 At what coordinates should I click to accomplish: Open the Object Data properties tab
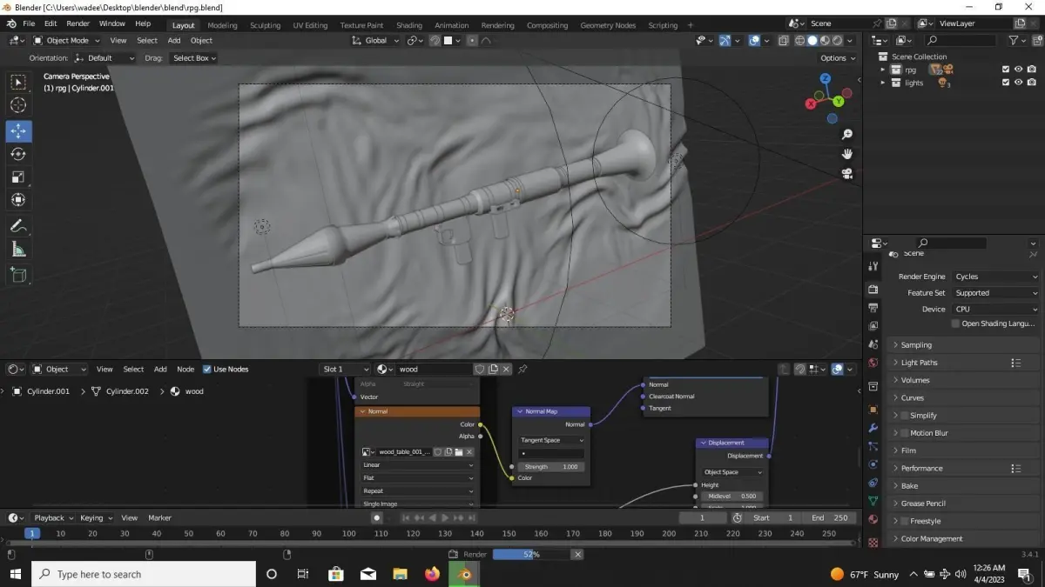873,501
